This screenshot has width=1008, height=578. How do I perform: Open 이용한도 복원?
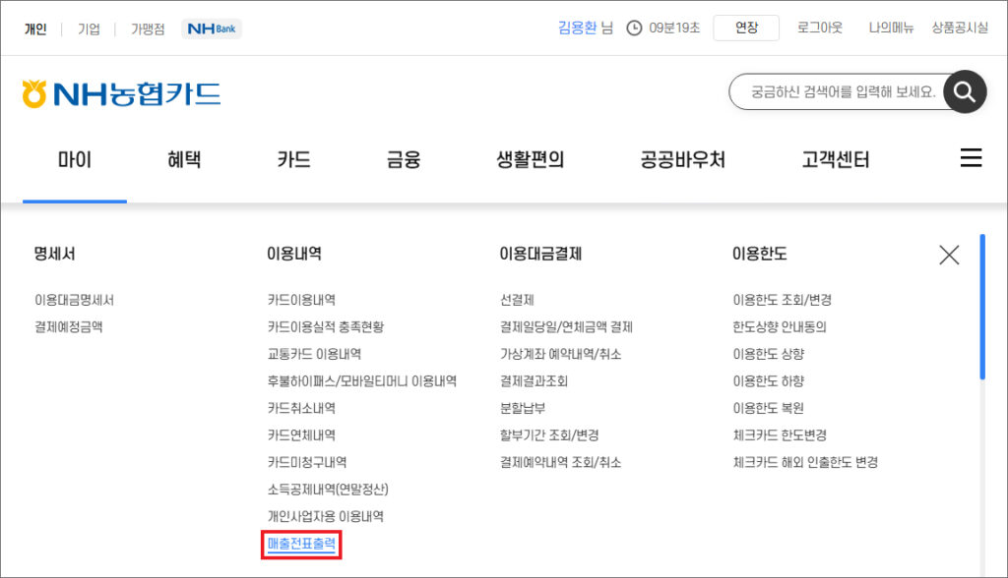[768, 408]
